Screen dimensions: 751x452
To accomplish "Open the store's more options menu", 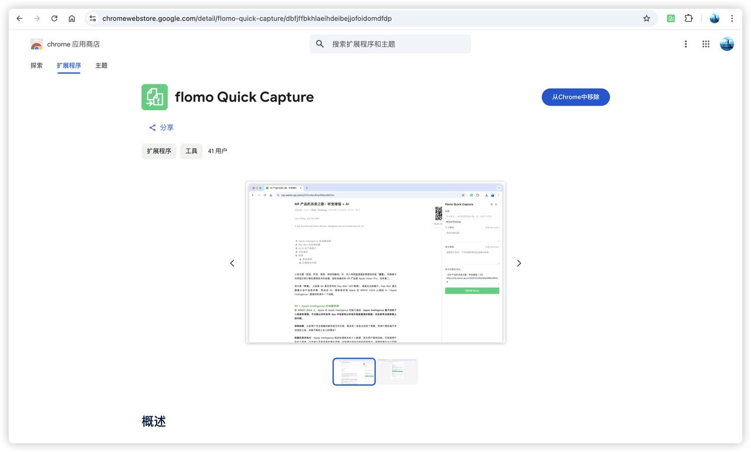I will pos(685,44).
